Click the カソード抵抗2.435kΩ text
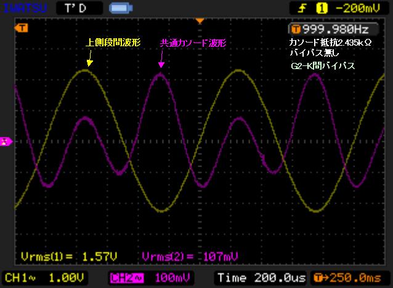 coord(330,43)
